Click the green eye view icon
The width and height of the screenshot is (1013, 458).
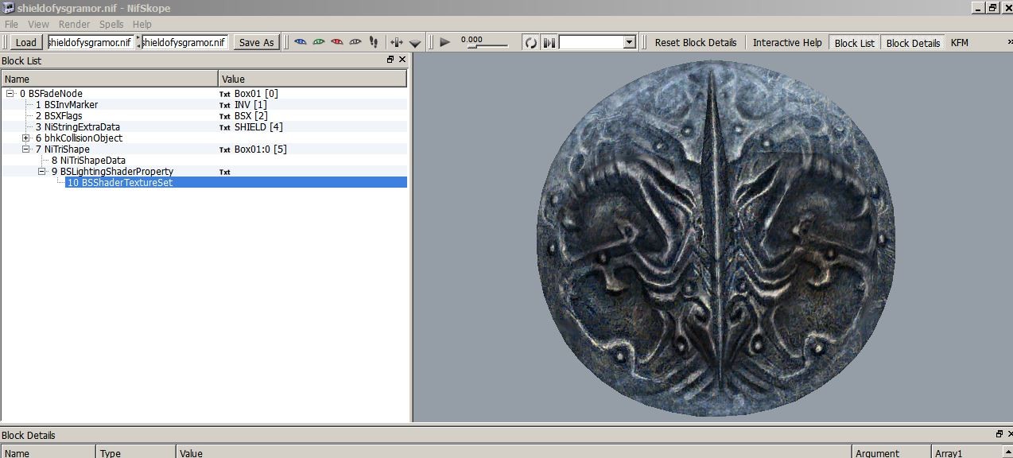[319, 42]
